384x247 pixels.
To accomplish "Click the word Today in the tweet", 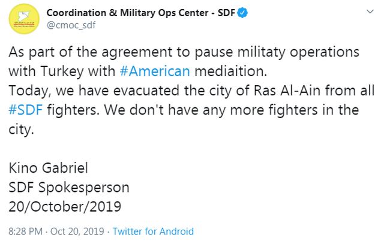I will (x=28, y=91).
